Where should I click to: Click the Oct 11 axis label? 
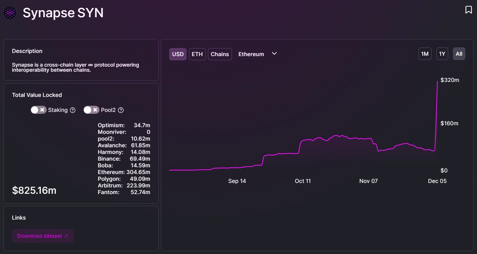pyautogui.click(x=303, y=181)
